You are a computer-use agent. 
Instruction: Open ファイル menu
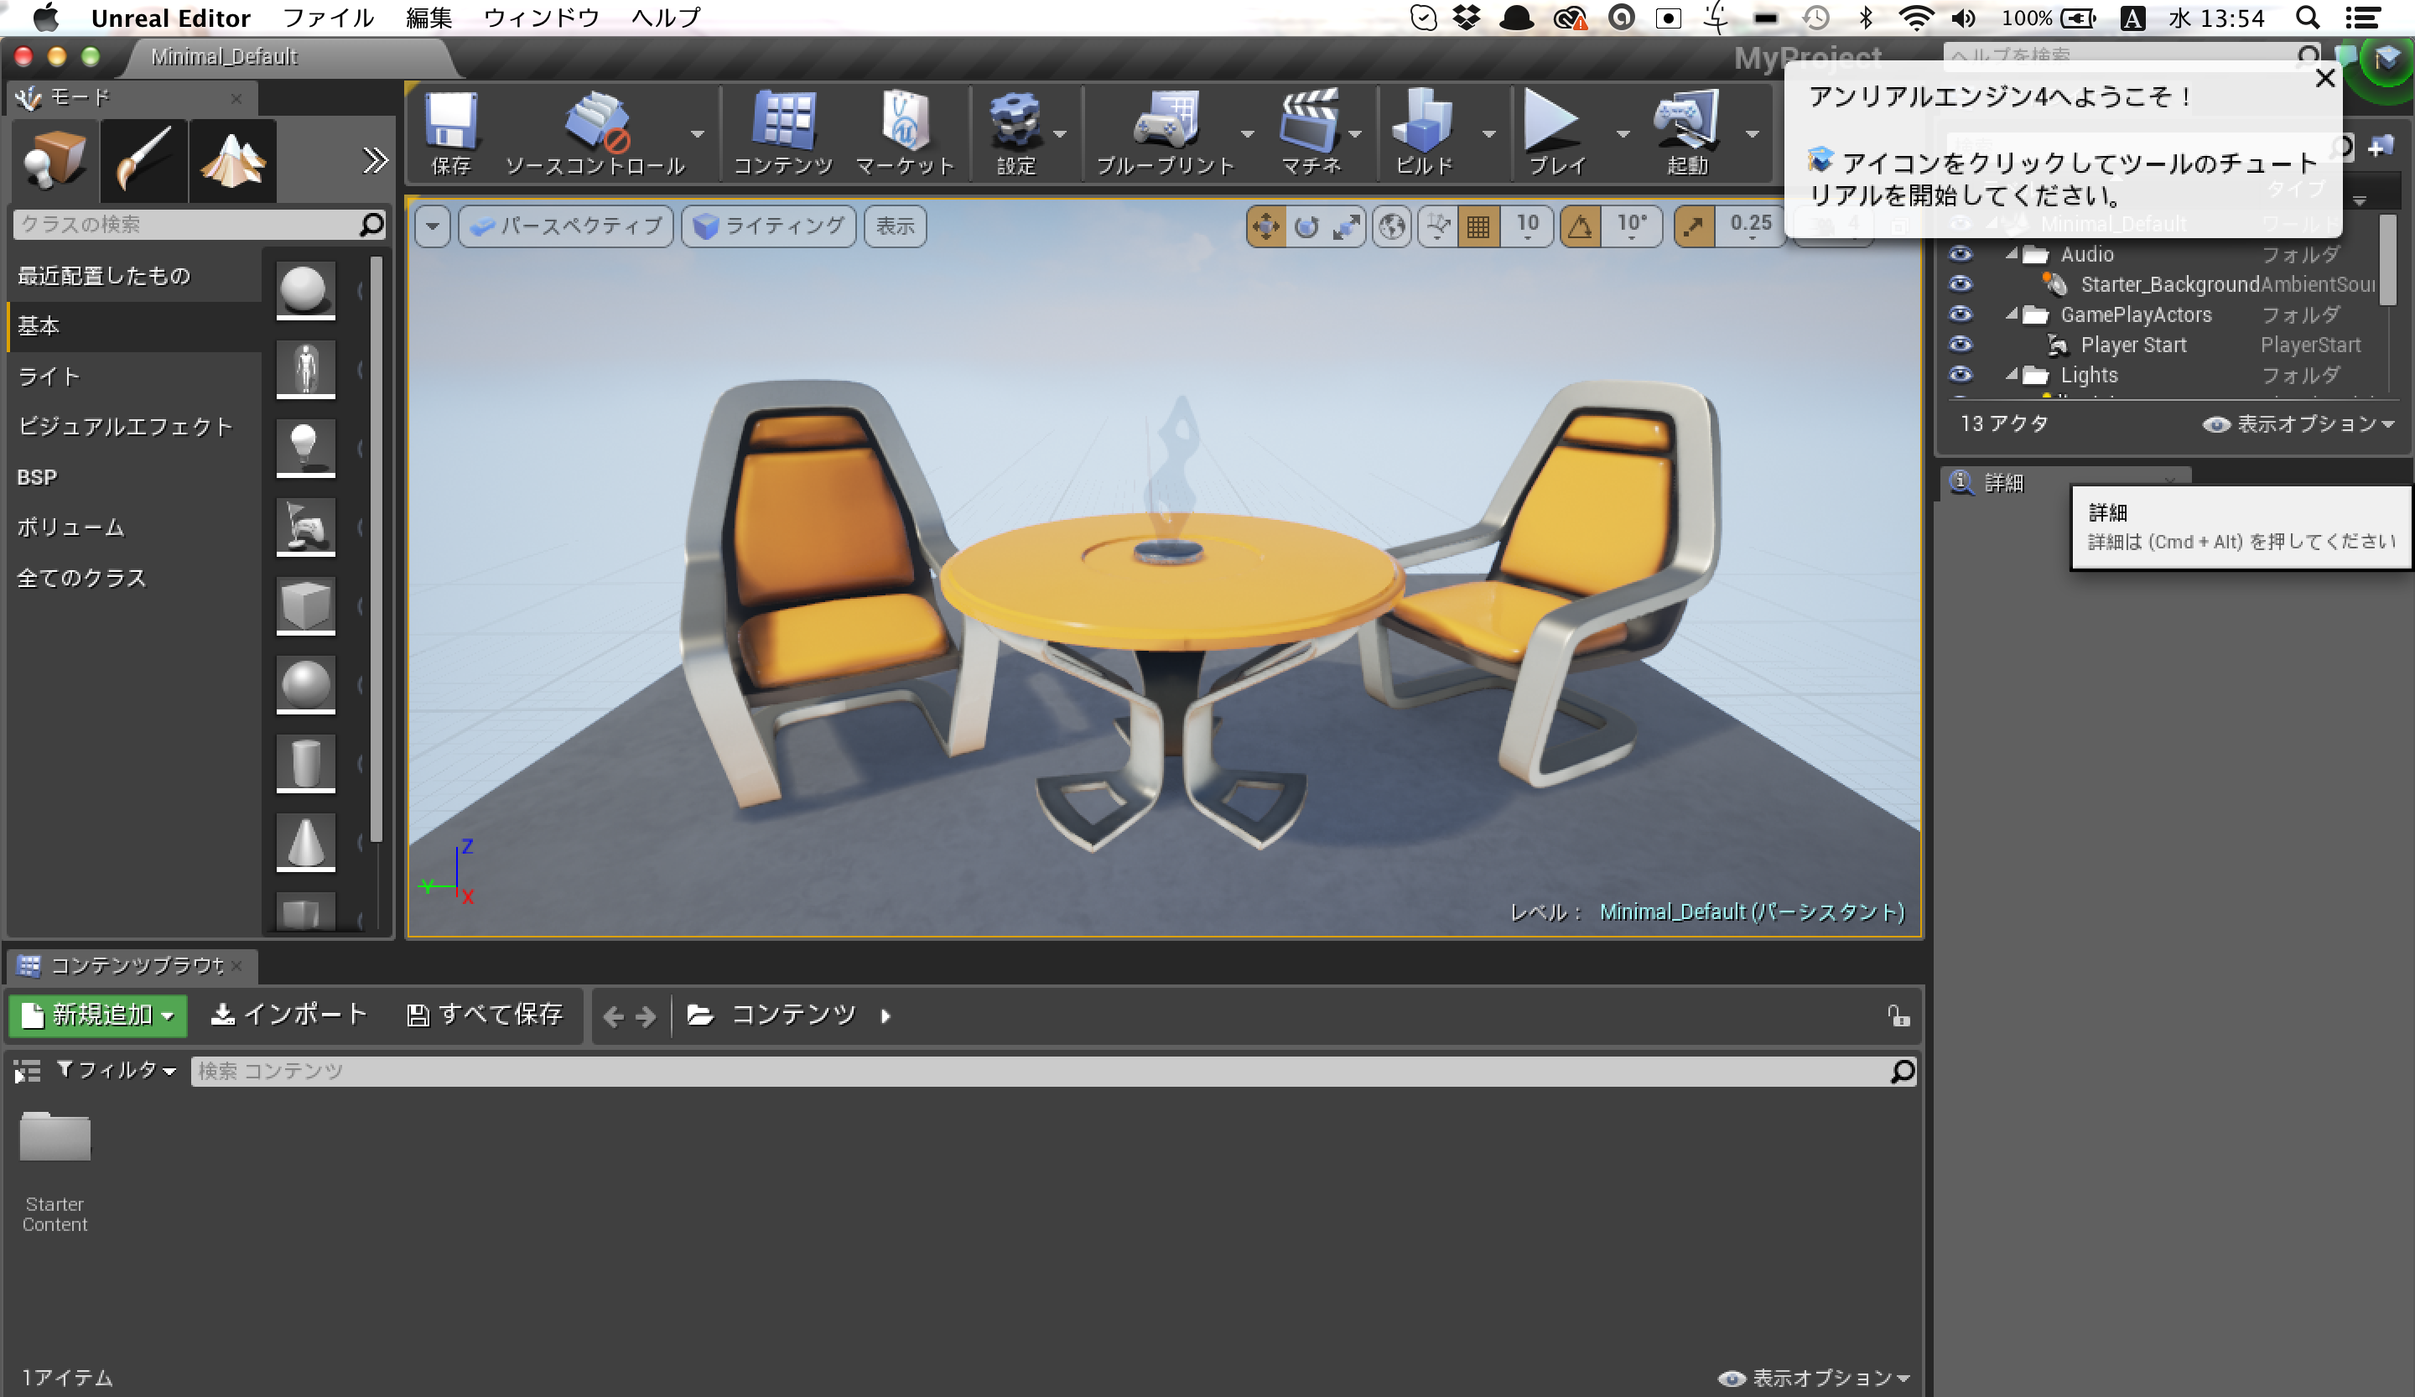tap(328, 18)
